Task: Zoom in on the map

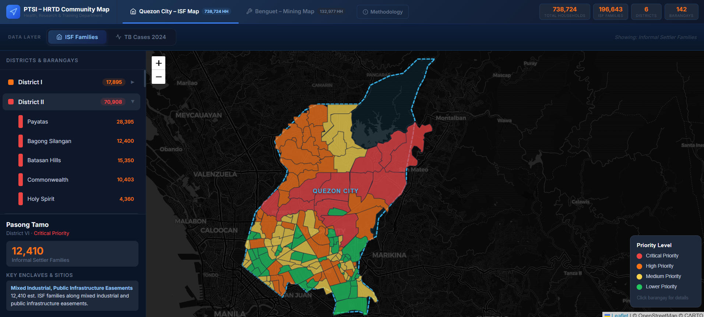Action: click(x=159, y=63)
